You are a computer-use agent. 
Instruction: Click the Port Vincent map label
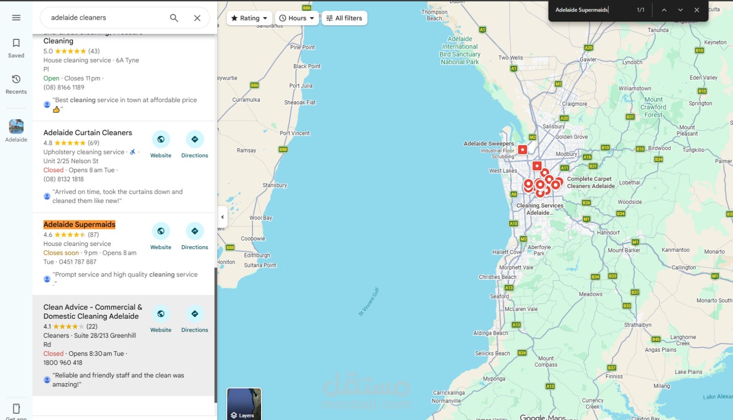tap(295, 133)
